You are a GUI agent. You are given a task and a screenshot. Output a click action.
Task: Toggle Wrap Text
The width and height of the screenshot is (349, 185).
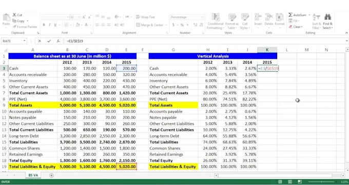click(x=146, y=17)
